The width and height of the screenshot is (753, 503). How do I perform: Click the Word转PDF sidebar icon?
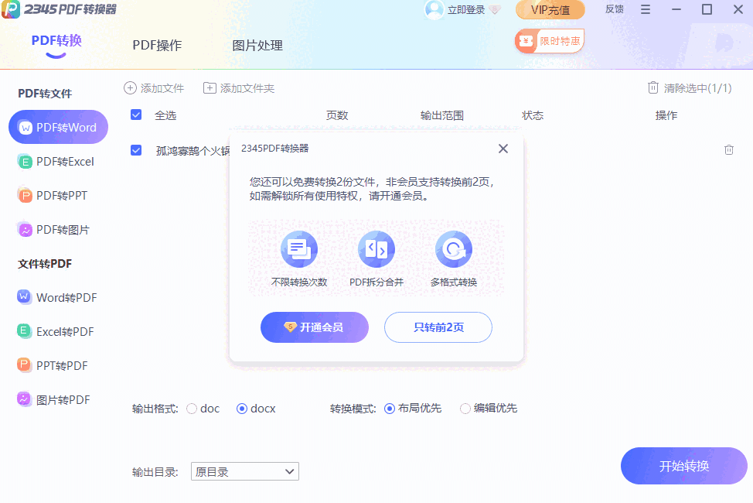(25, 297)
